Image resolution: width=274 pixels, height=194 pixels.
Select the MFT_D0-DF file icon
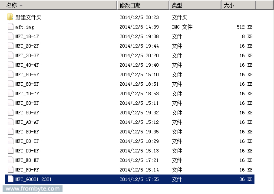10,151
